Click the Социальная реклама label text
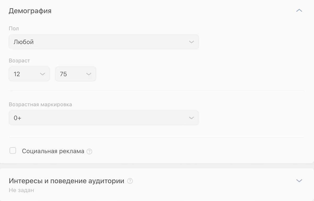The width and height of the screenshot is (314, 201). [x=53, y=151]
